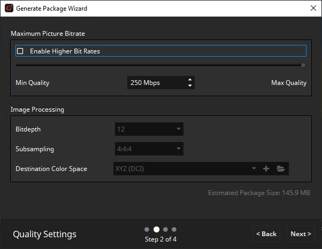Add a color space with plus icon
The height and width of the screenshot is (249, 322).
[266, 169]
